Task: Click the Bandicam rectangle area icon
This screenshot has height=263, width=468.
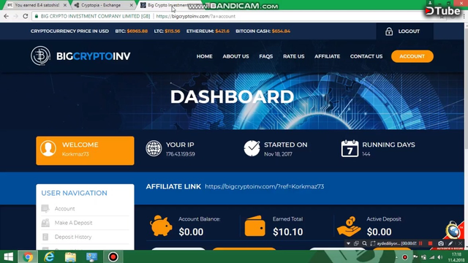Action: (x=373, y=243)
